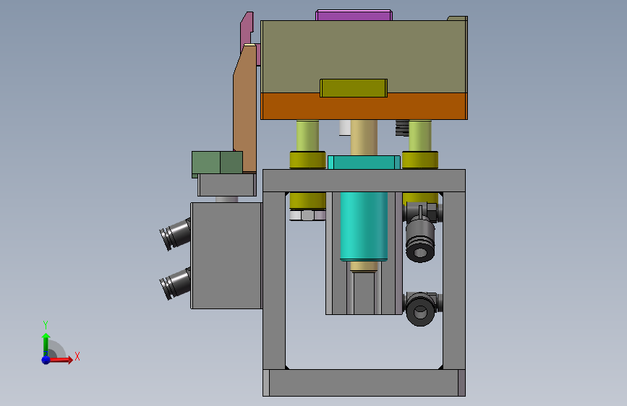Select the small white cylinder under the orange plate
The image size is (627, 406).
pyautogui.click(x=345, y=127)
